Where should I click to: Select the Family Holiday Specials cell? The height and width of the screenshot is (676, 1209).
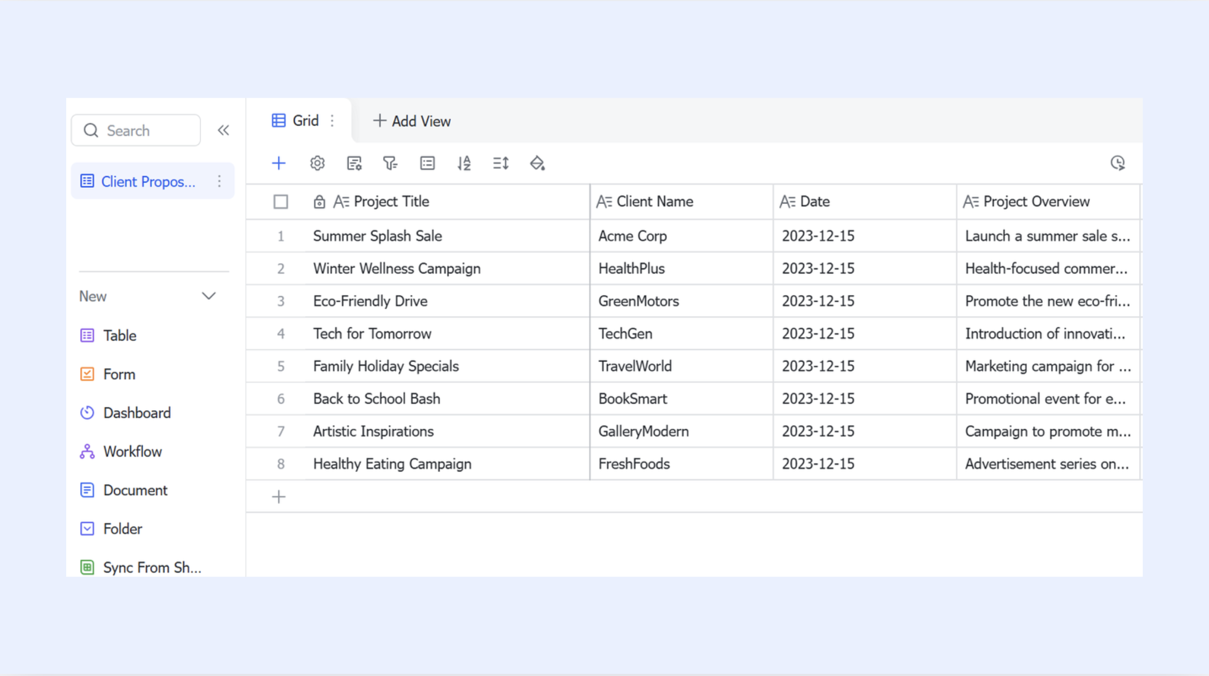pyautogui.click(x=448, y=366)
